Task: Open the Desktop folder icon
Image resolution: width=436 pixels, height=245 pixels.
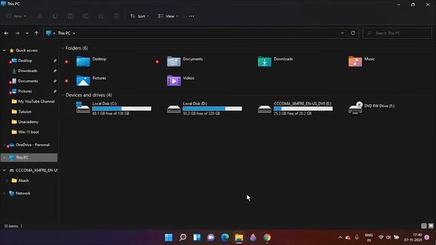Action: point(83,61)
